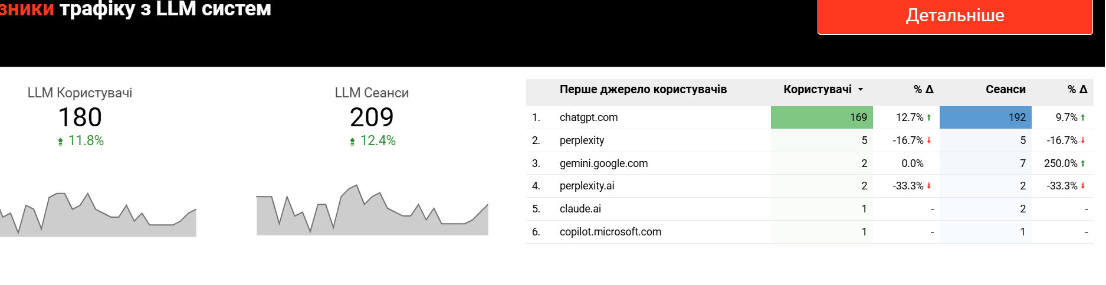Viewport: 1106px width, 285px height.
Task: Click the blue highlighted 192 sessions cell
Action: (985, 117)
